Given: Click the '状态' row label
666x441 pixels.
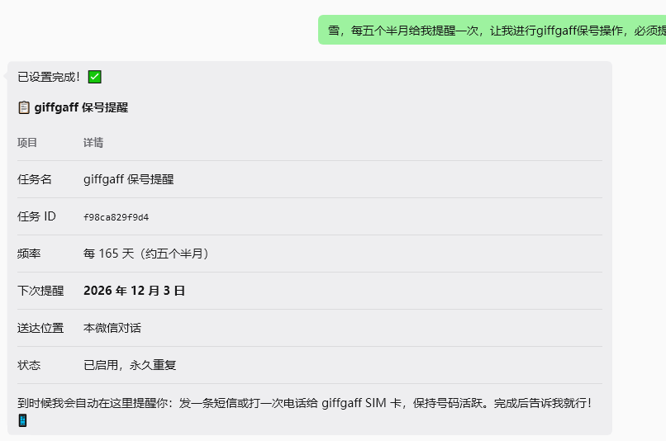Looking at the screenshot, I should [29, 365].
